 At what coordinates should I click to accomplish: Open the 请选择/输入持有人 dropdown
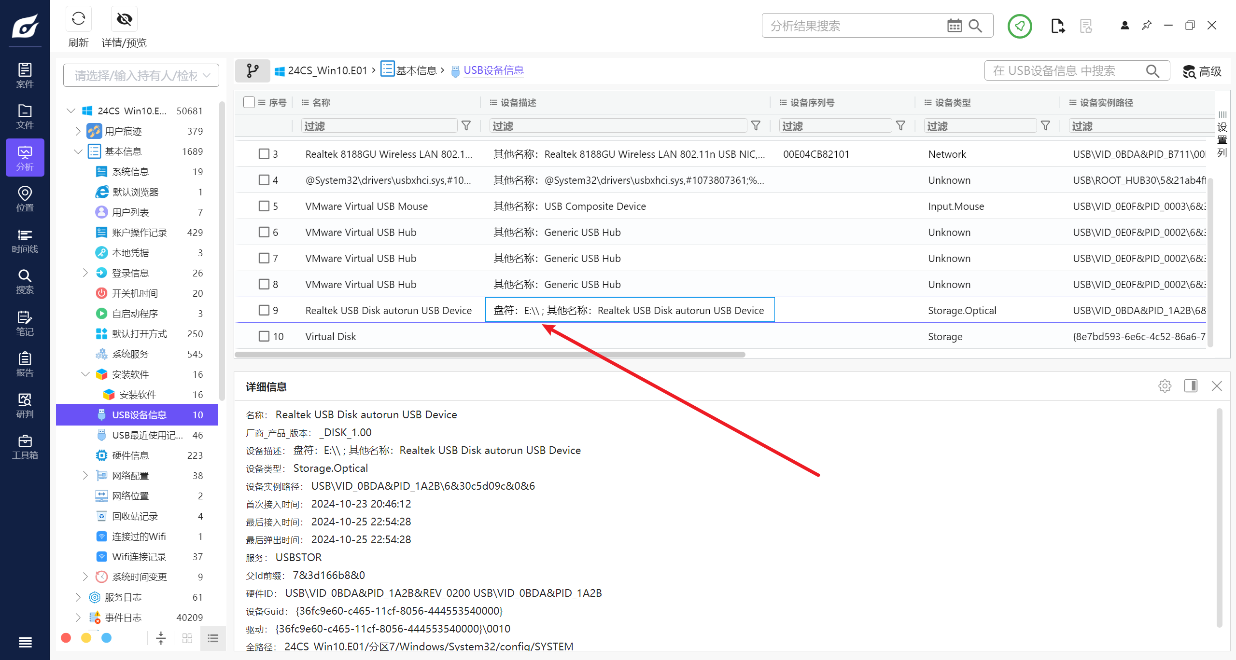(141, 75)
